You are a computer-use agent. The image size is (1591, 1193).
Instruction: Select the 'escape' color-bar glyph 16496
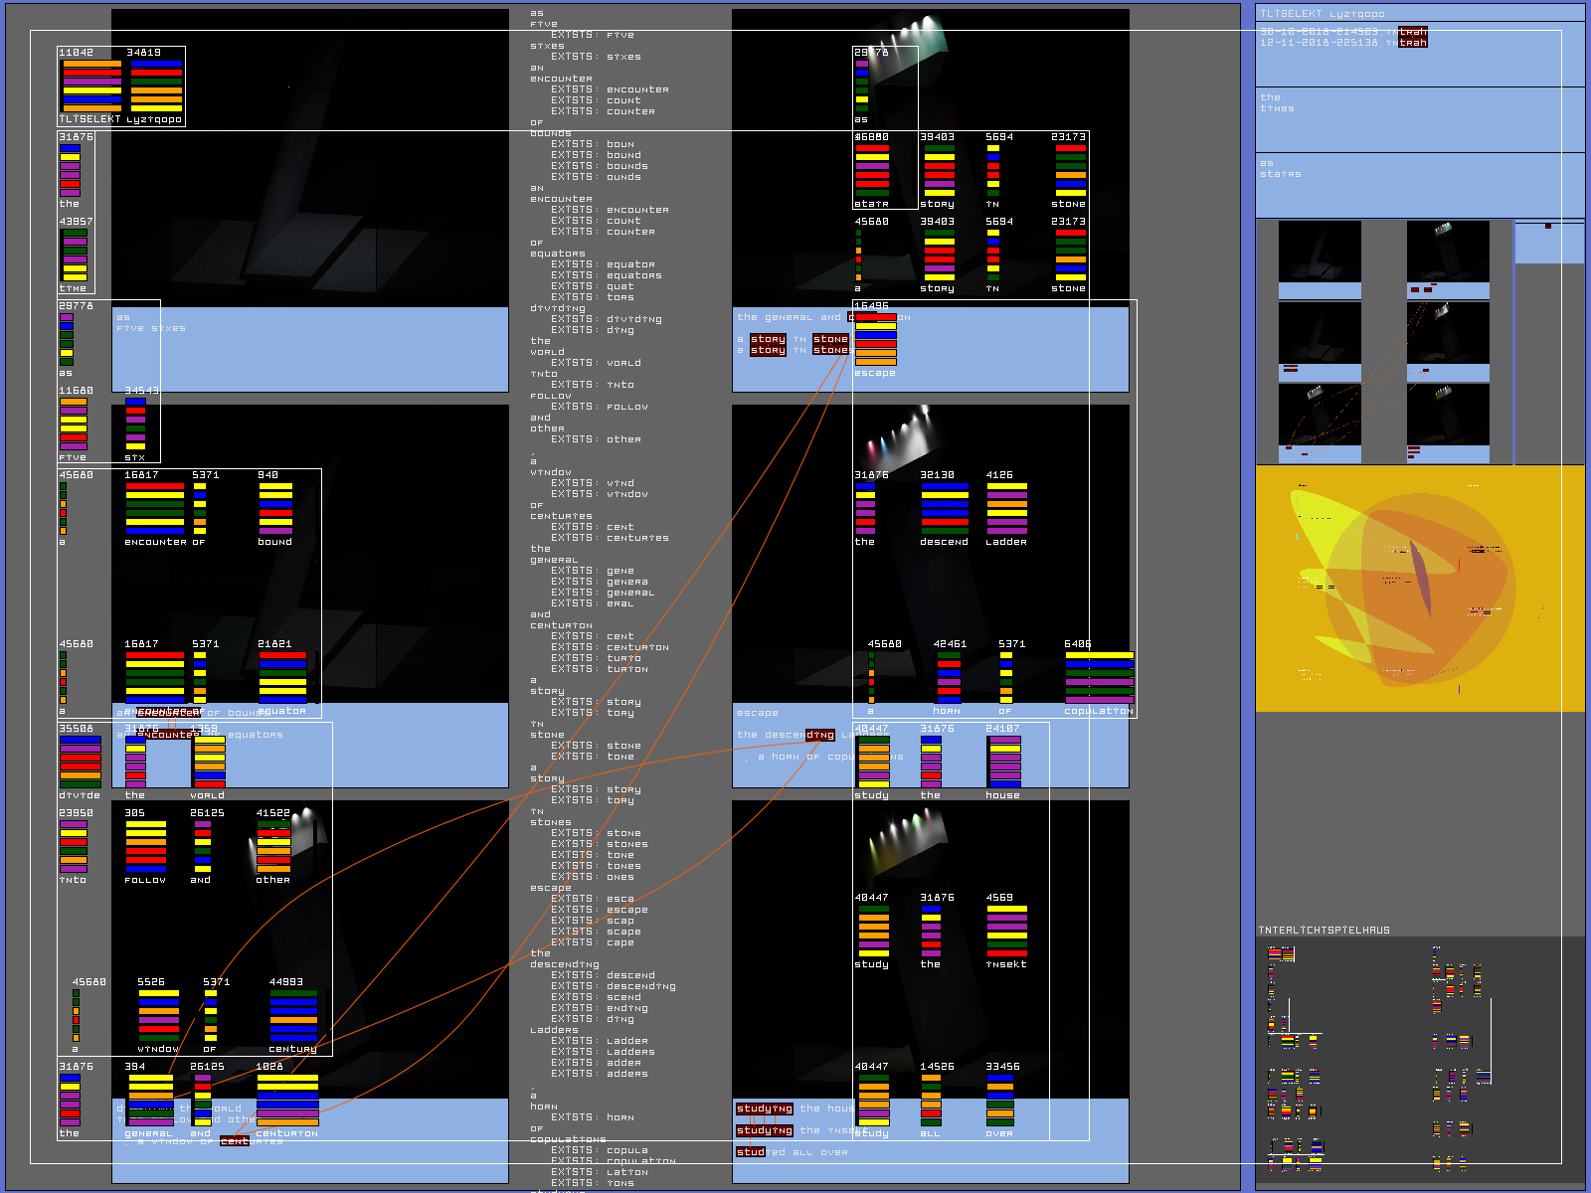tap(875, 339)
